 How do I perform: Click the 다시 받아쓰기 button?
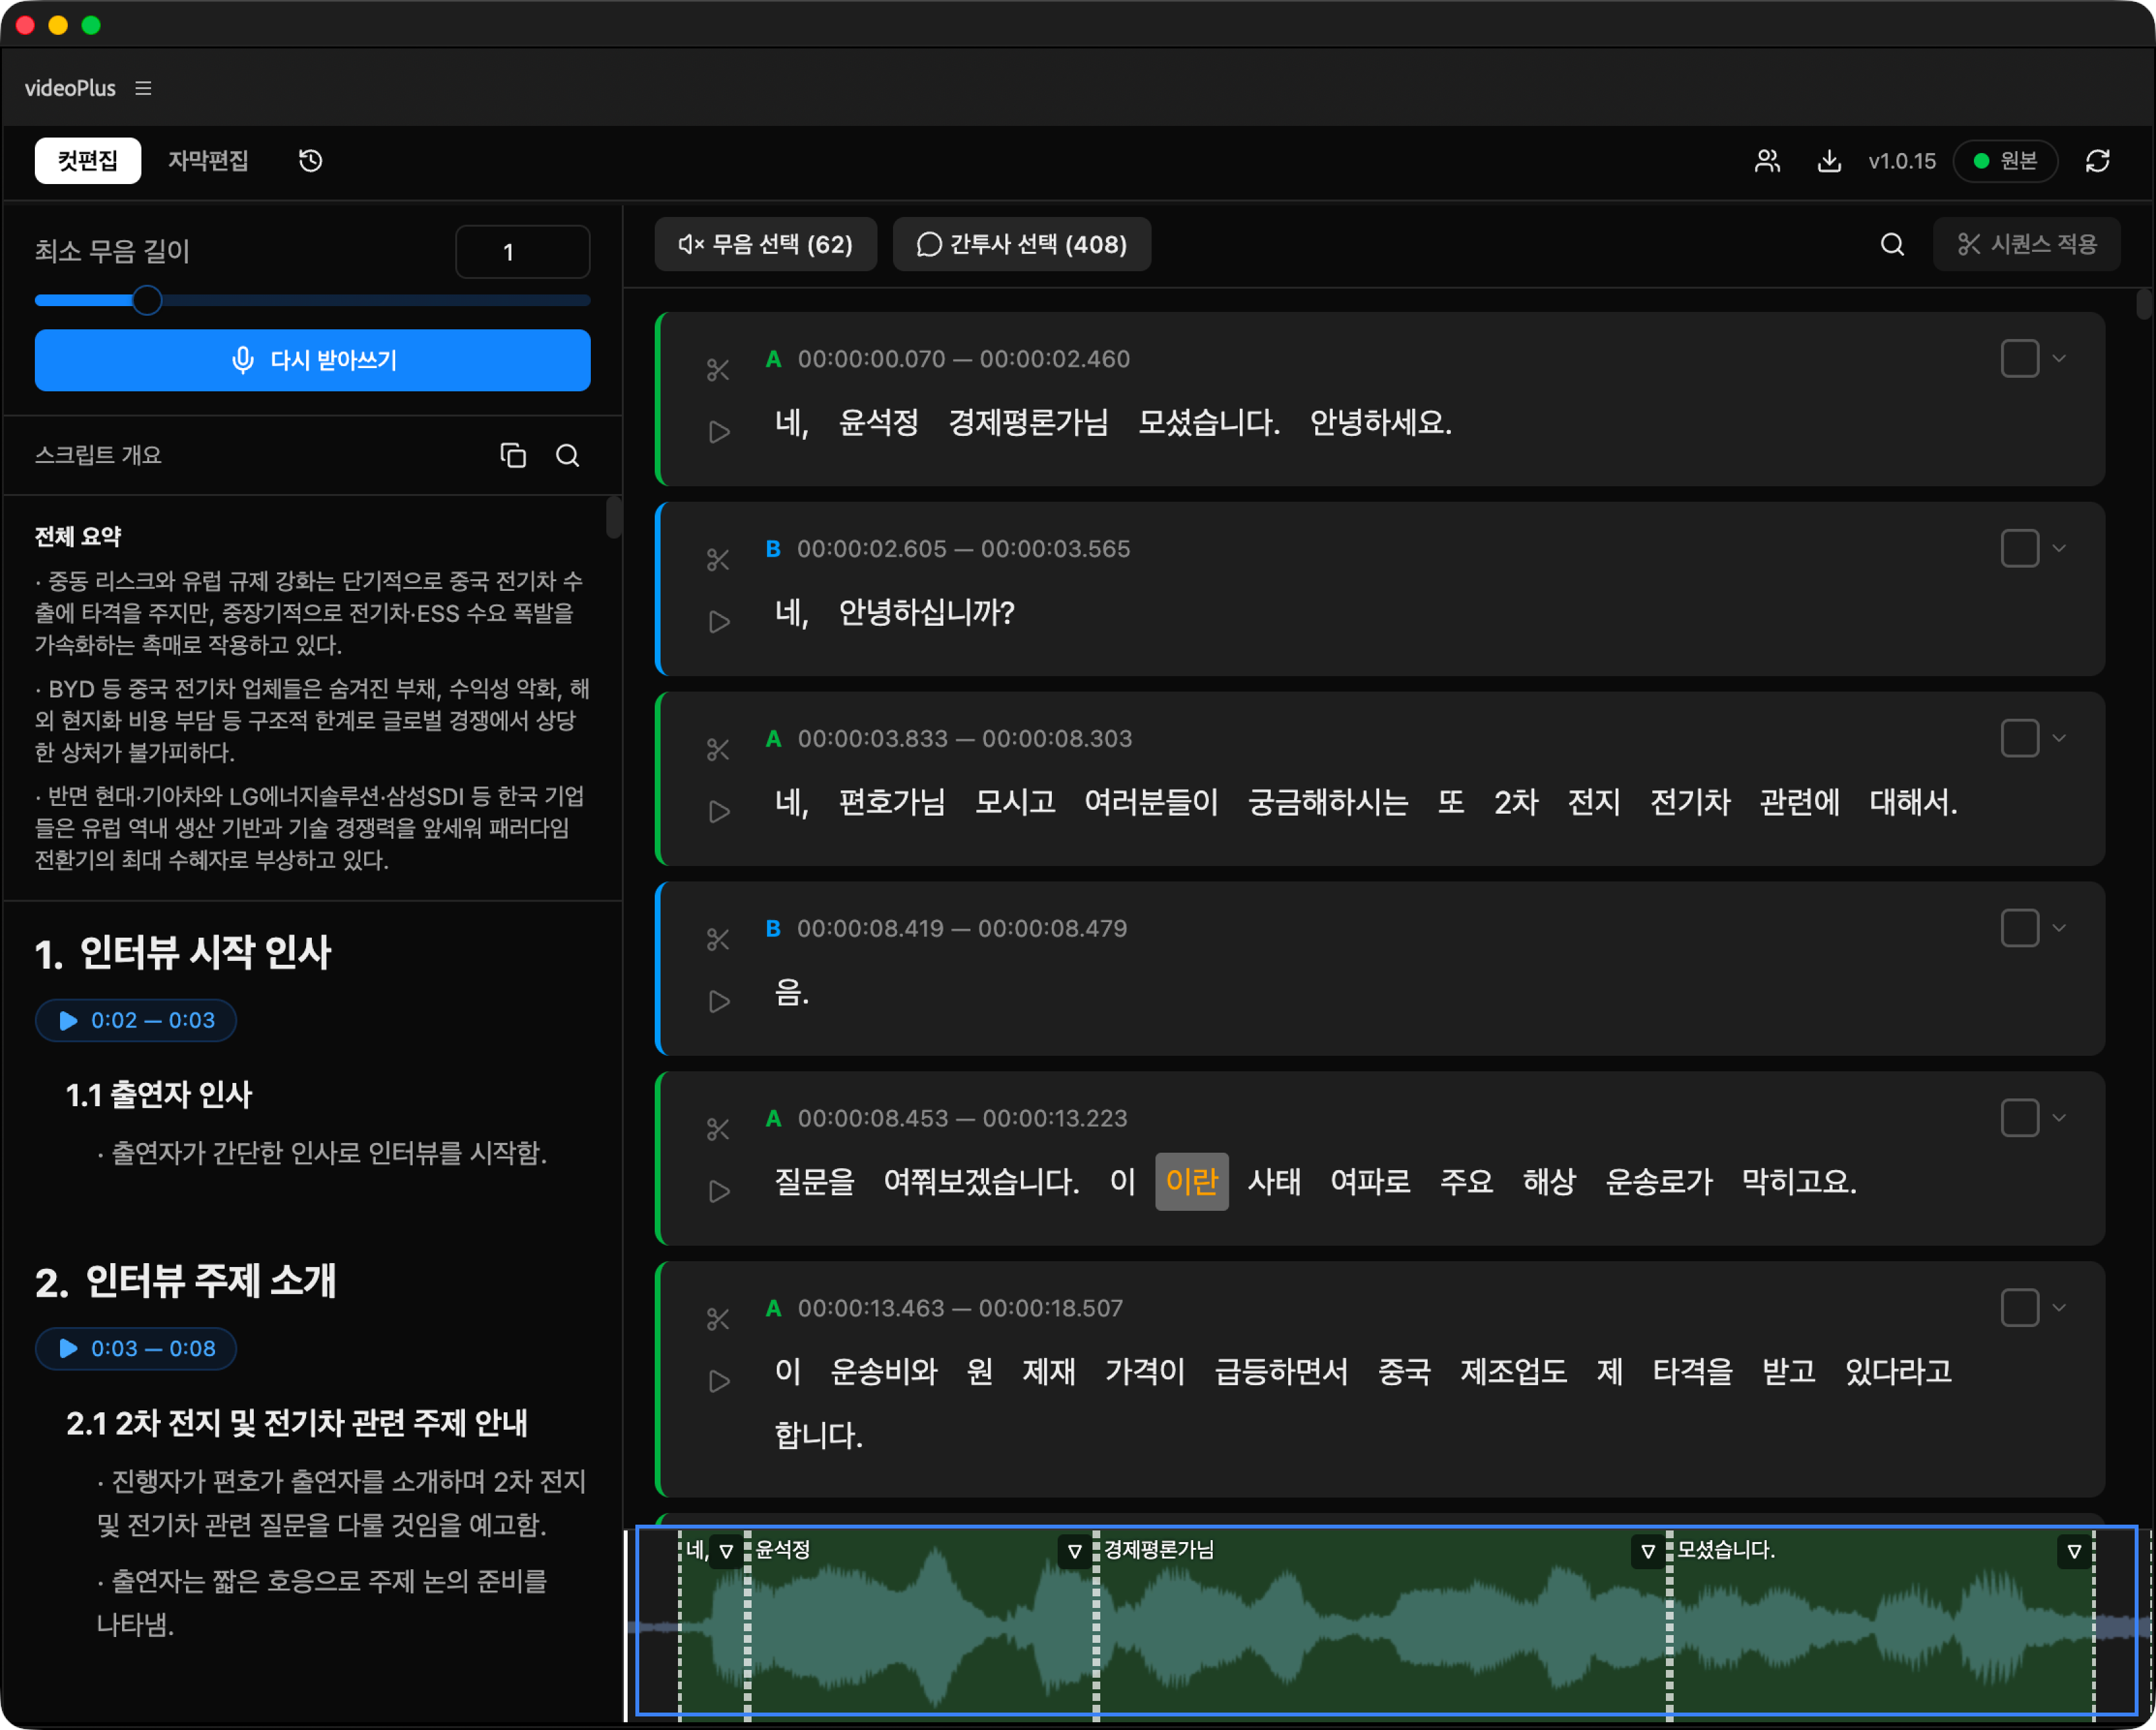coord(312,360)
